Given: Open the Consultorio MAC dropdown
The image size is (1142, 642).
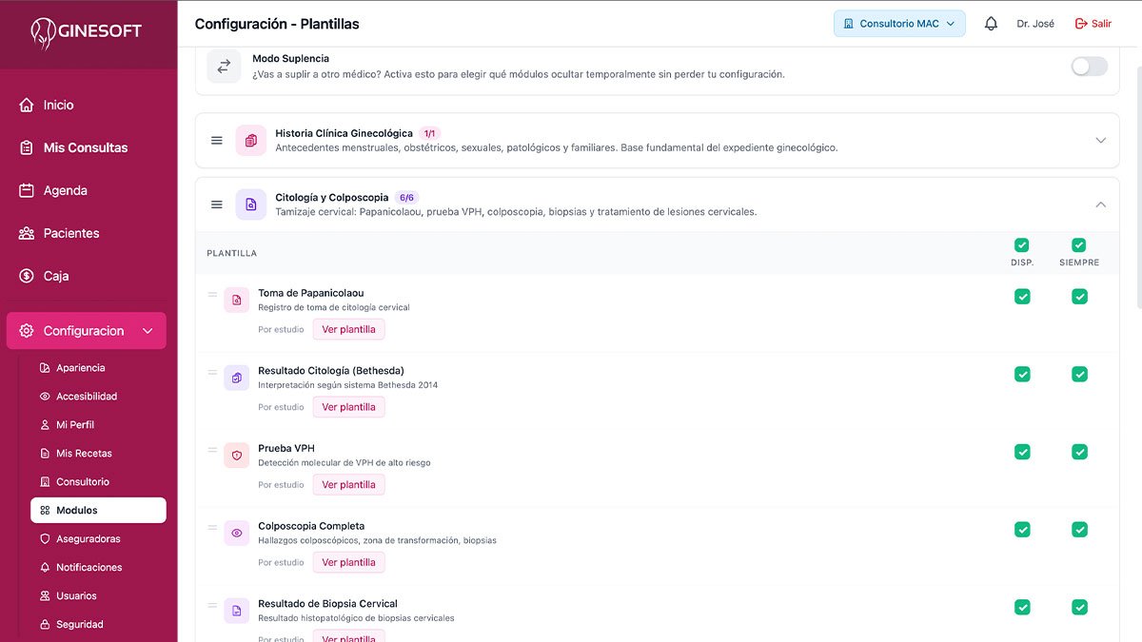Looking at the screenshot, I should click(x=899, y=24).
